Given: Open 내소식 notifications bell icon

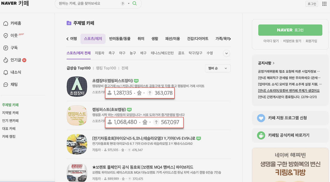Looking at the screenshot, I should [x=6, y=72].
